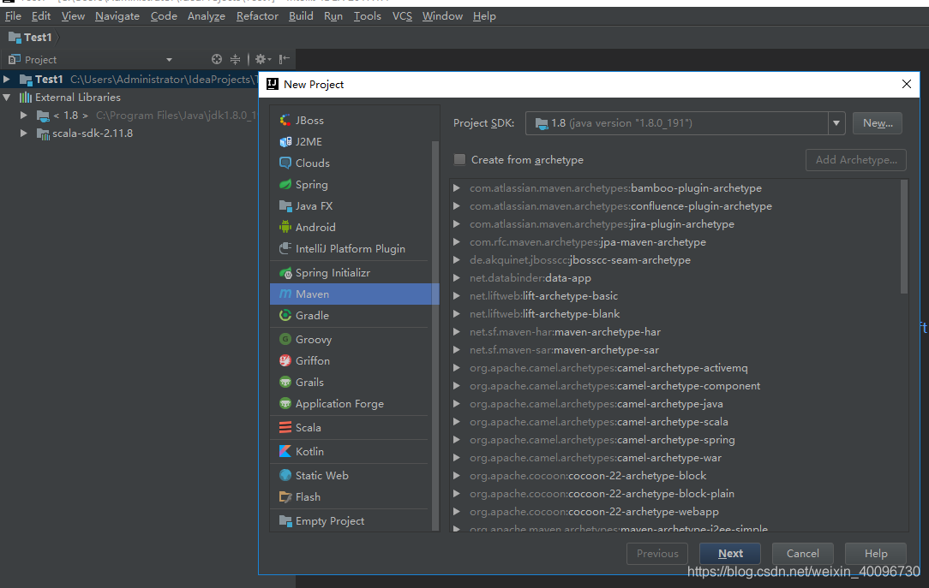Click the Help button in dialog
The image size is (929, 588).
tap(876, 554)
